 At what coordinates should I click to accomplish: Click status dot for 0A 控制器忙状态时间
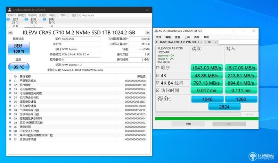[x=10, y=118]
